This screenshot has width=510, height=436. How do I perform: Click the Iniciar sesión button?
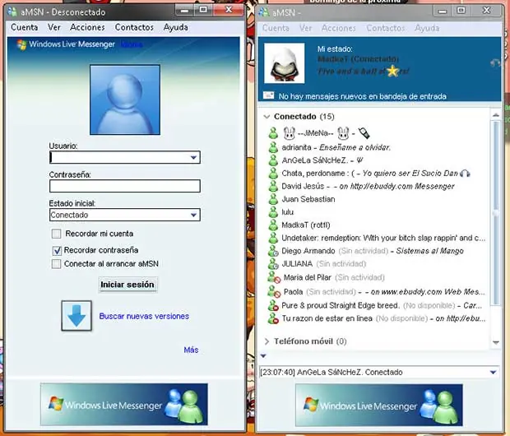(127, 285)
